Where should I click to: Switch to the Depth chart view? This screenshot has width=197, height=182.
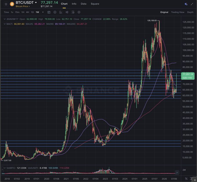[190, 12]
